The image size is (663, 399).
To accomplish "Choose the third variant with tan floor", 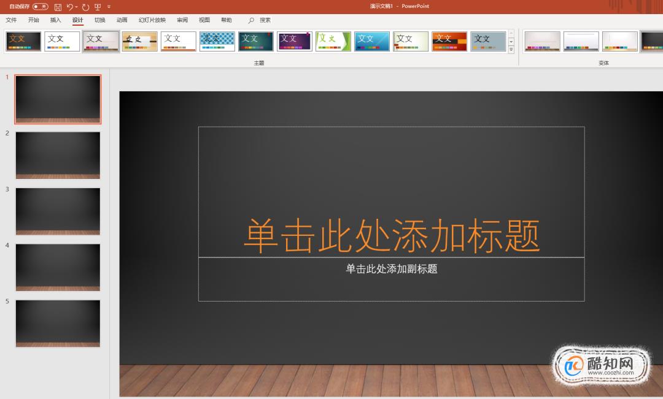I will click(620, 42).
